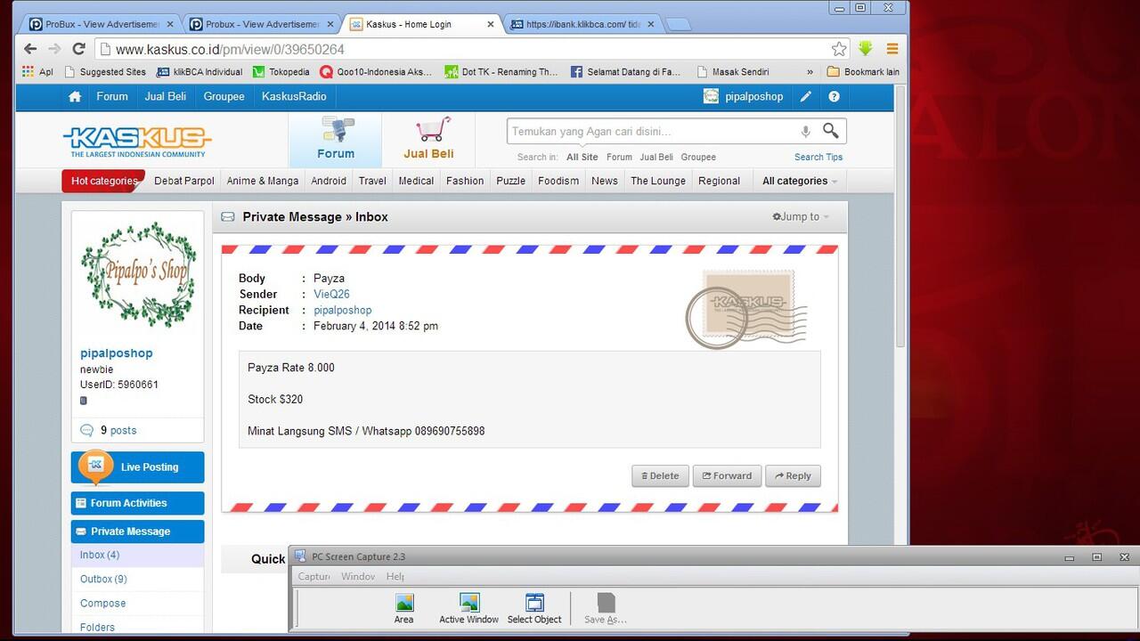
Task: Open Inbox (4) folder
Action: click(100, 556)
